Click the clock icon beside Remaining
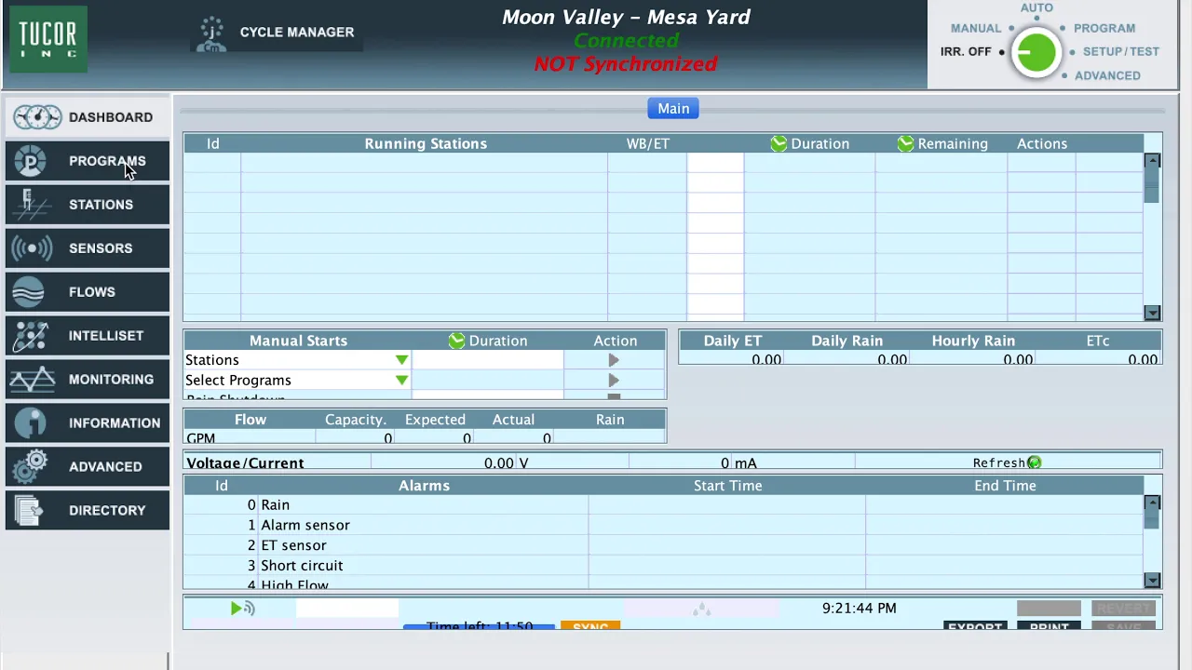This screenshot has width=1192, height=670. (x=905, y=143)
